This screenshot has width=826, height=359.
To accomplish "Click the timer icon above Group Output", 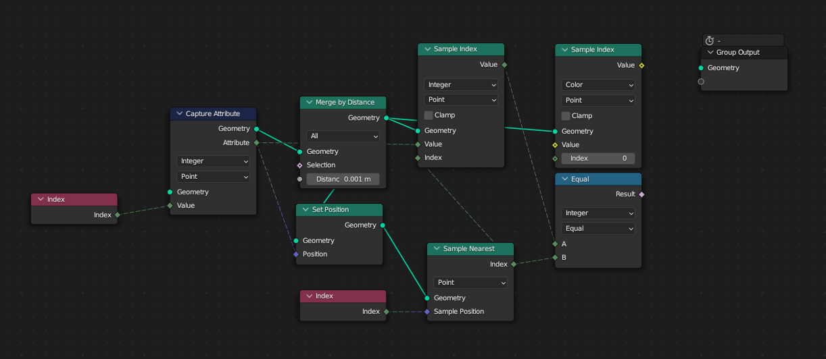I will (709, 40).
